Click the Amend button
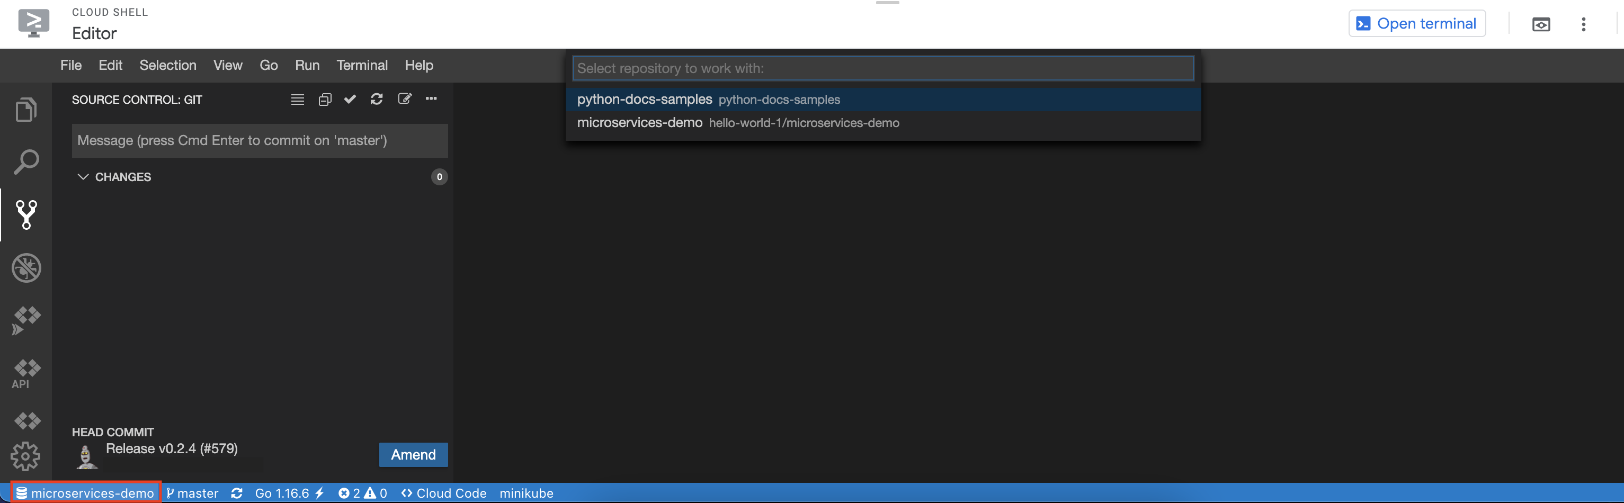This screenshot has width=1624, height=503. tap(413, 454)
